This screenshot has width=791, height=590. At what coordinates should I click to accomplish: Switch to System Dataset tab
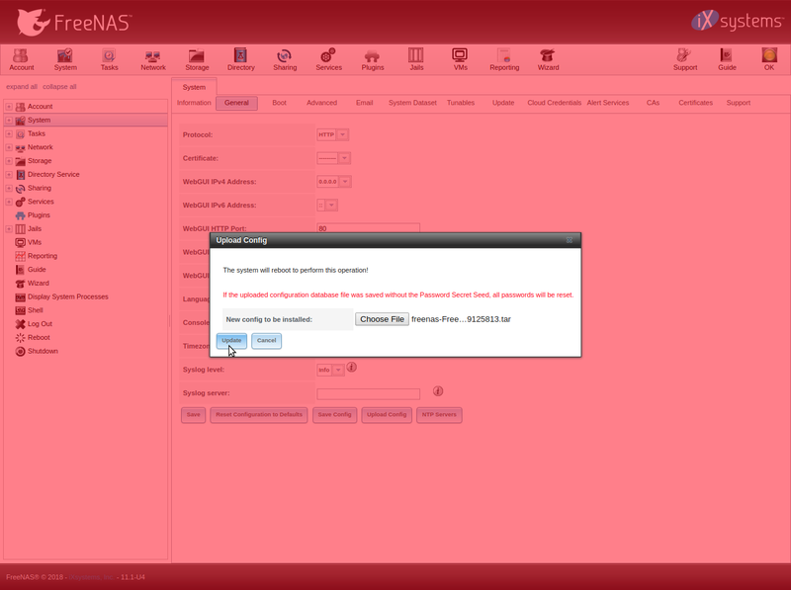[x=412, y=103]
